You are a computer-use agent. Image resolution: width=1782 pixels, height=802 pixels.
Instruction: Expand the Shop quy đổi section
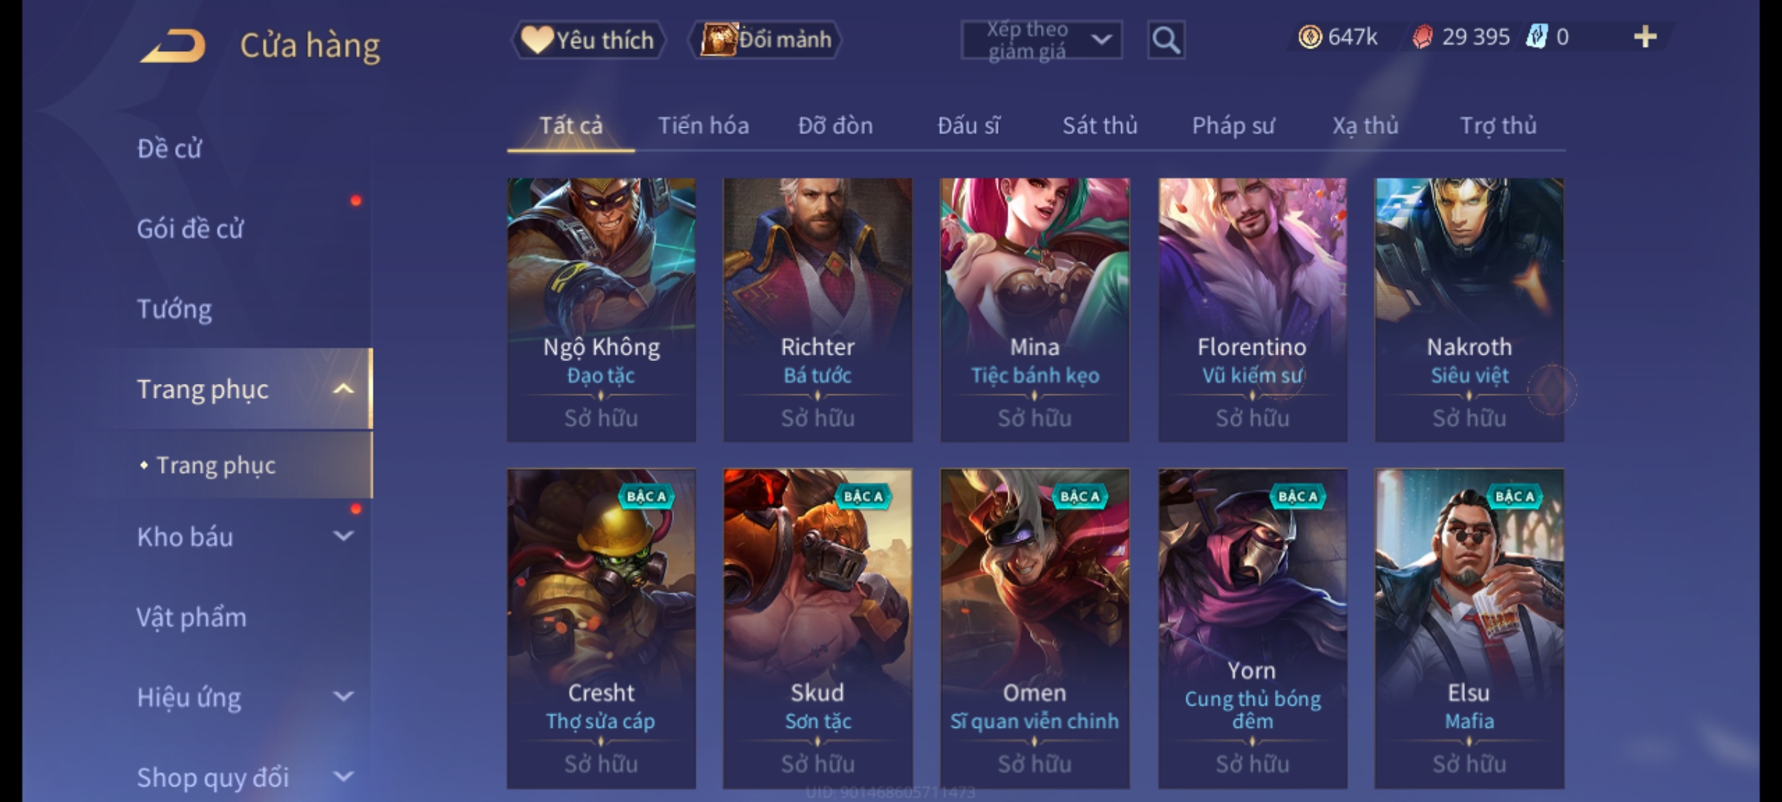point(343,777)
